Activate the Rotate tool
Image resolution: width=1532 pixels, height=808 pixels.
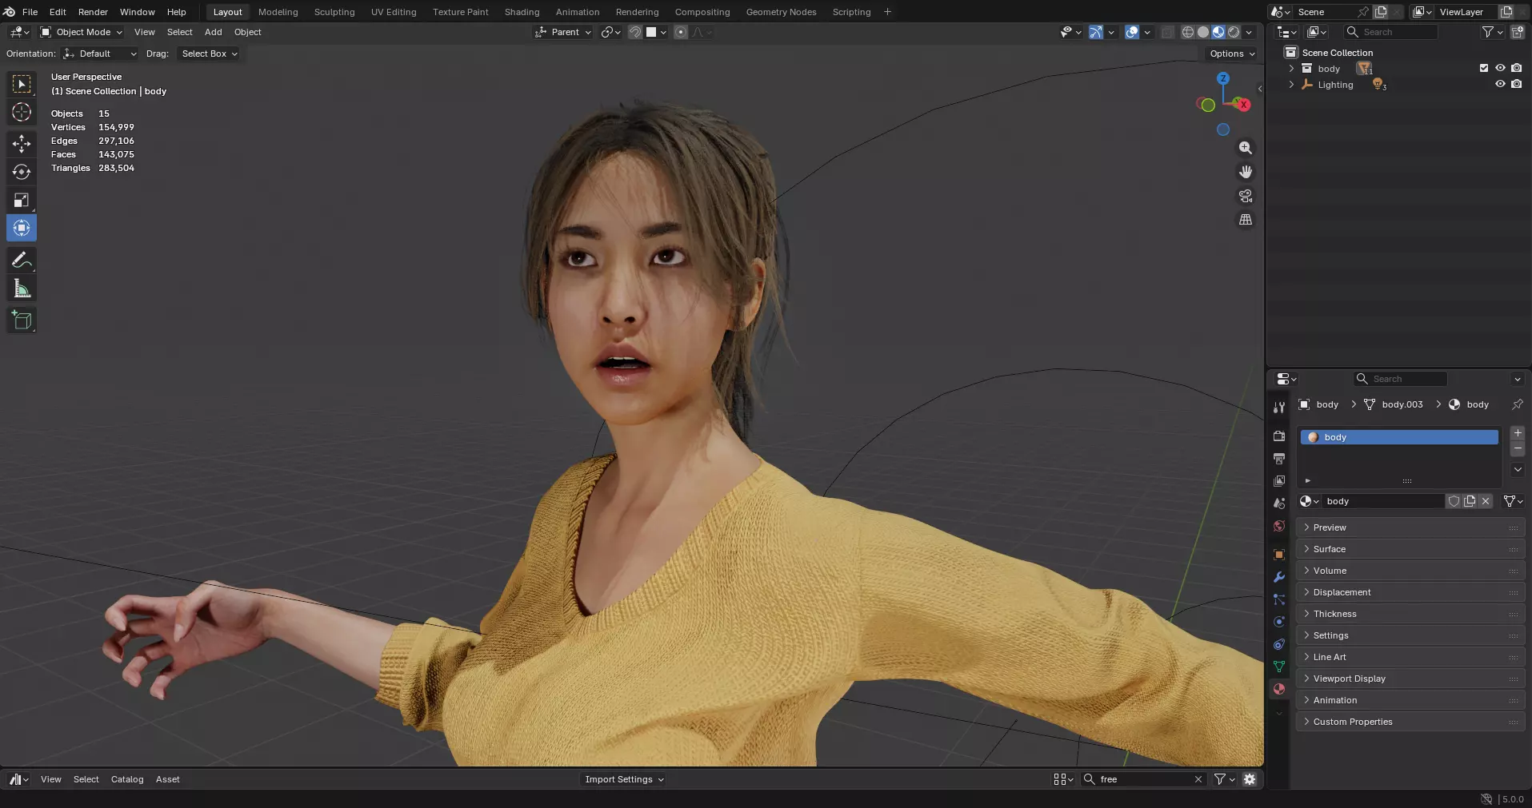pos(22,172)
